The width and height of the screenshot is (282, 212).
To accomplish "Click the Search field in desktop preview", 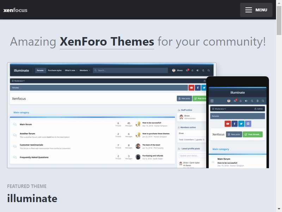I will pos(130,70).
